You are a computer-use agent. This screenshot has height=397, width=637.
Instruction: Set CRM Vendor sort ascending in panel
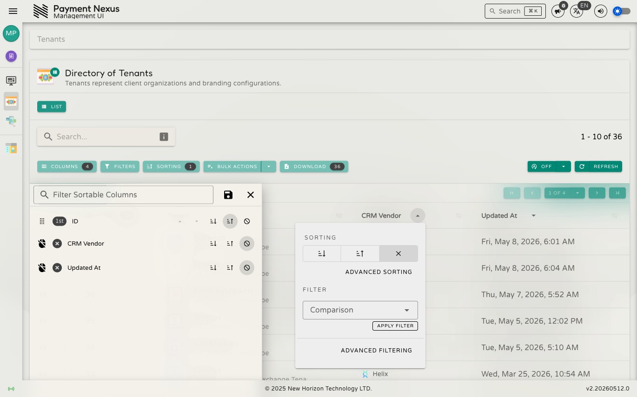click(x=230, y=243)
